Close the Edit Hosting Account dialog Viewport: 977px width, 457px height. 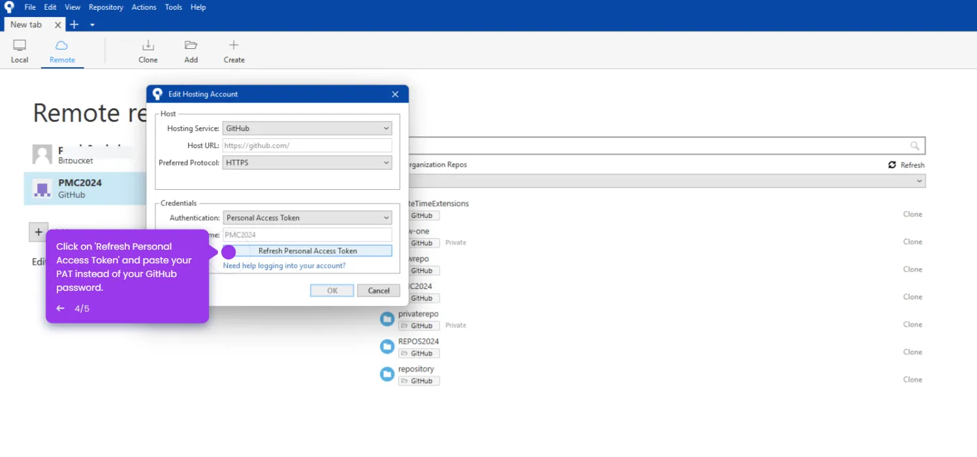pyautogui.click(x=395, y=94)
